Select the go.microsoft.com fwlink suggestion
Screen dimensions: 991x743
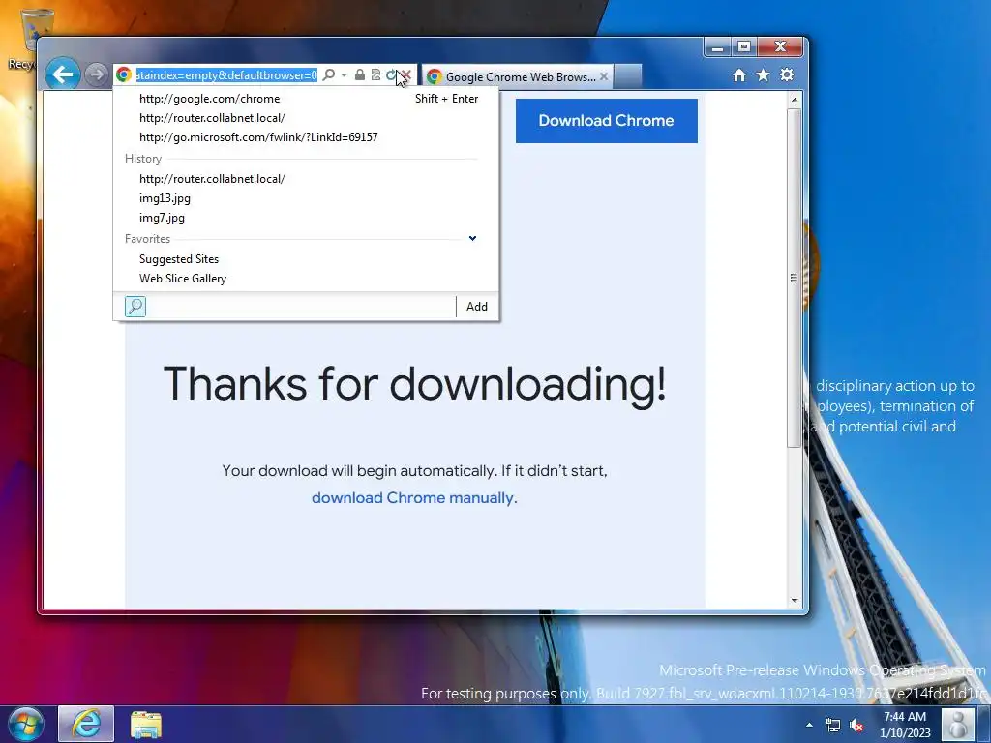306,137
